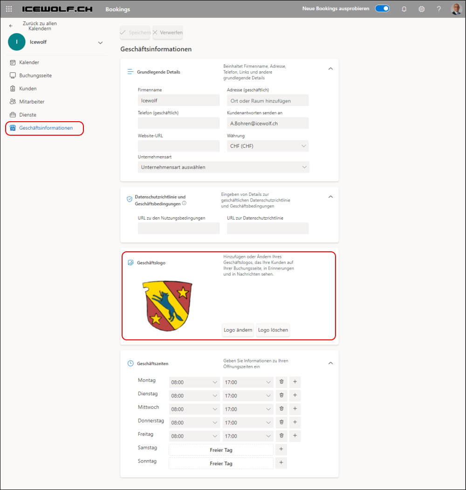Add a time slot for Donnerstag
Viewport: 466px width, 490px height.
click(295, 422)
